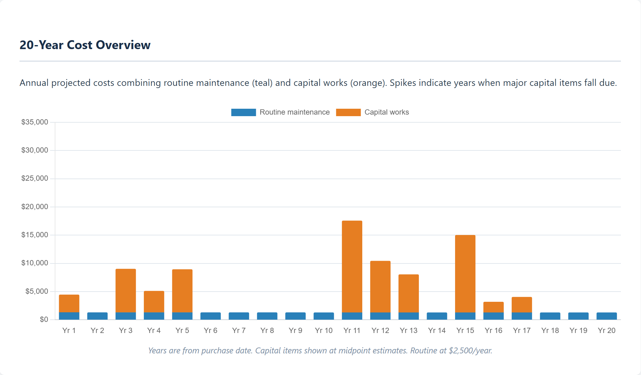Toggle the Capital works legend swatch
This screenshot has width=641, height=375.
pos(348,112)
